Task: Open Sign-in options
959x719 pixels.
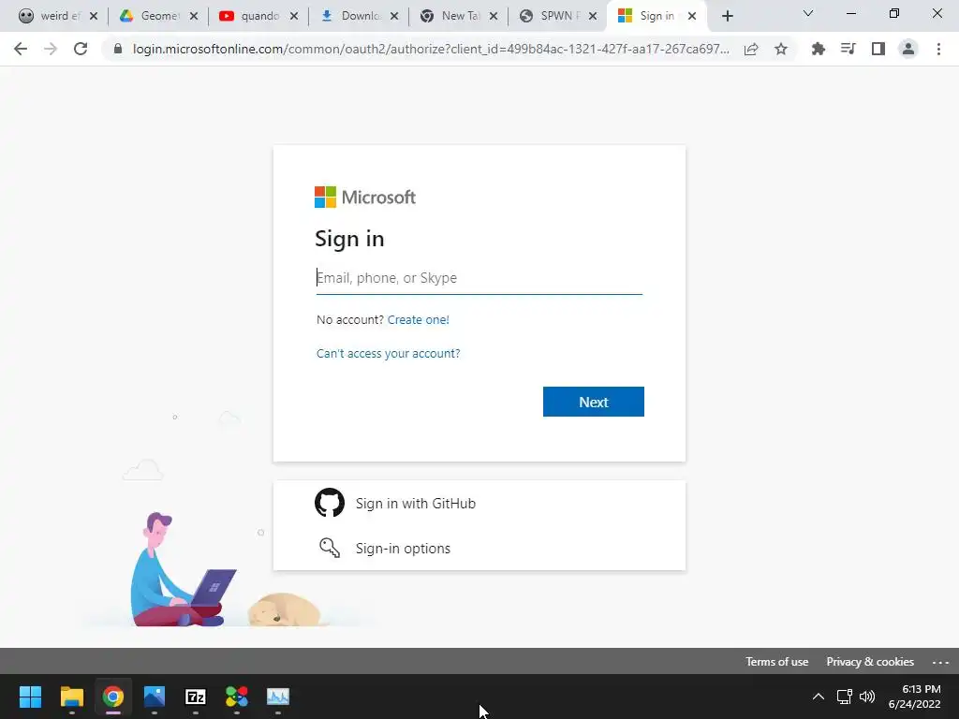Action: click(479, 548)
